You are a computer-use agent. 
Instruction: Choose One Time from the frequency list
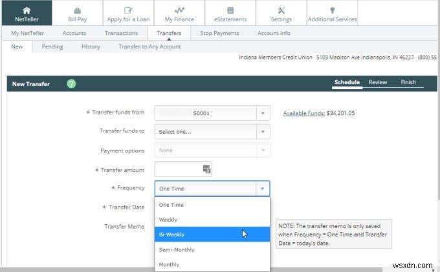click(212, 205)
